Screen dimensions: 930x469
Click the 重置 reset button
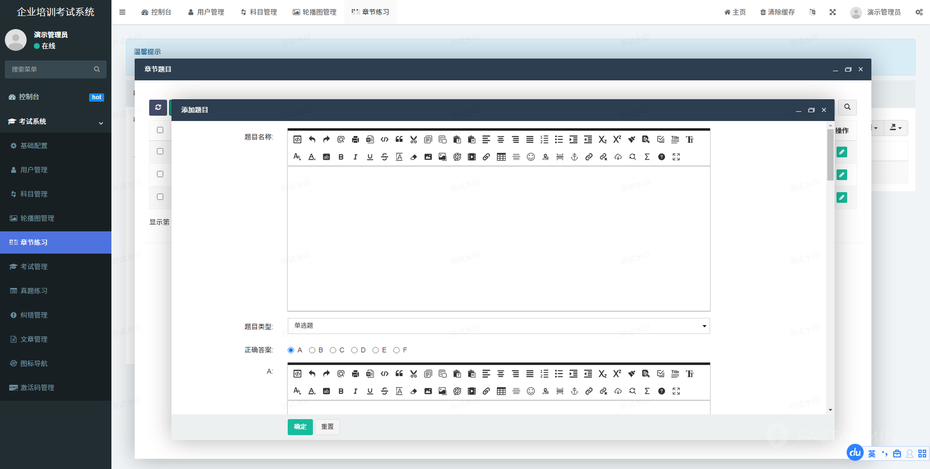(327, 427)
